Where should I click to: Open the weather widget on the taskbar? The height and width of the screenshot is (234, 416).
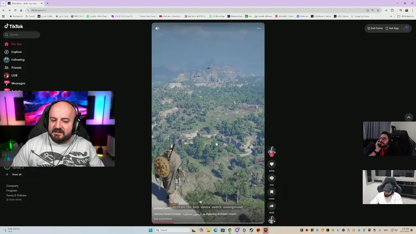click(12, 230)
